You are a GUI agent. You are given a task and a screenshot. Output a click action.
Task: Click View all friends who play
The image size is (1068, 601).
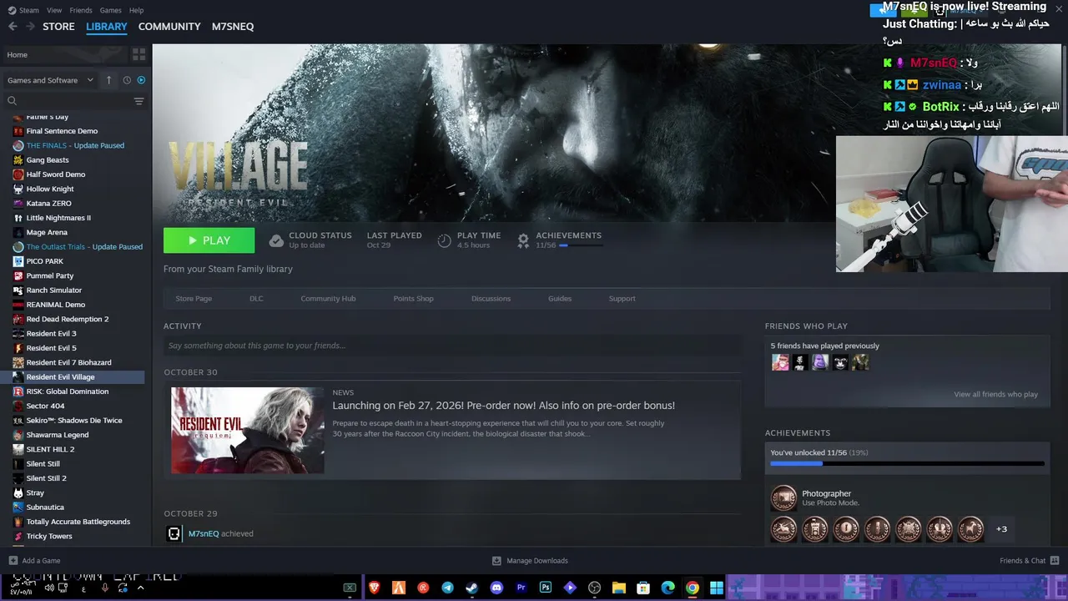995,394
